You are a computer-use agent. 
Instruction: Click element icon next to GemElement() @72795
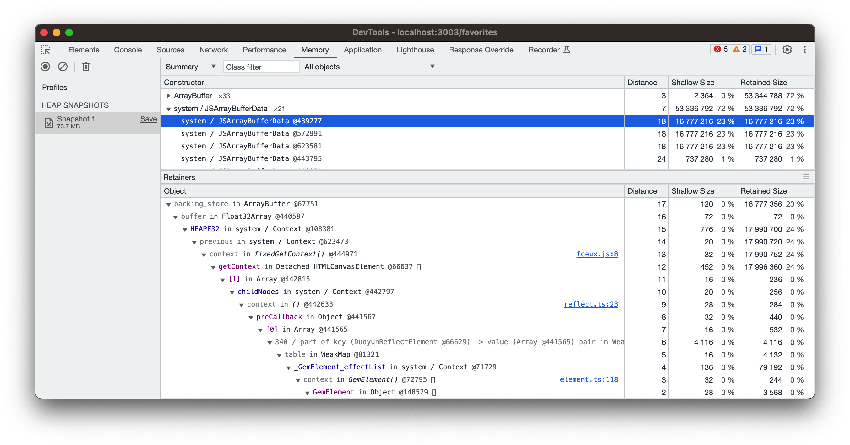pyautogui.click(x=433, y=380)
